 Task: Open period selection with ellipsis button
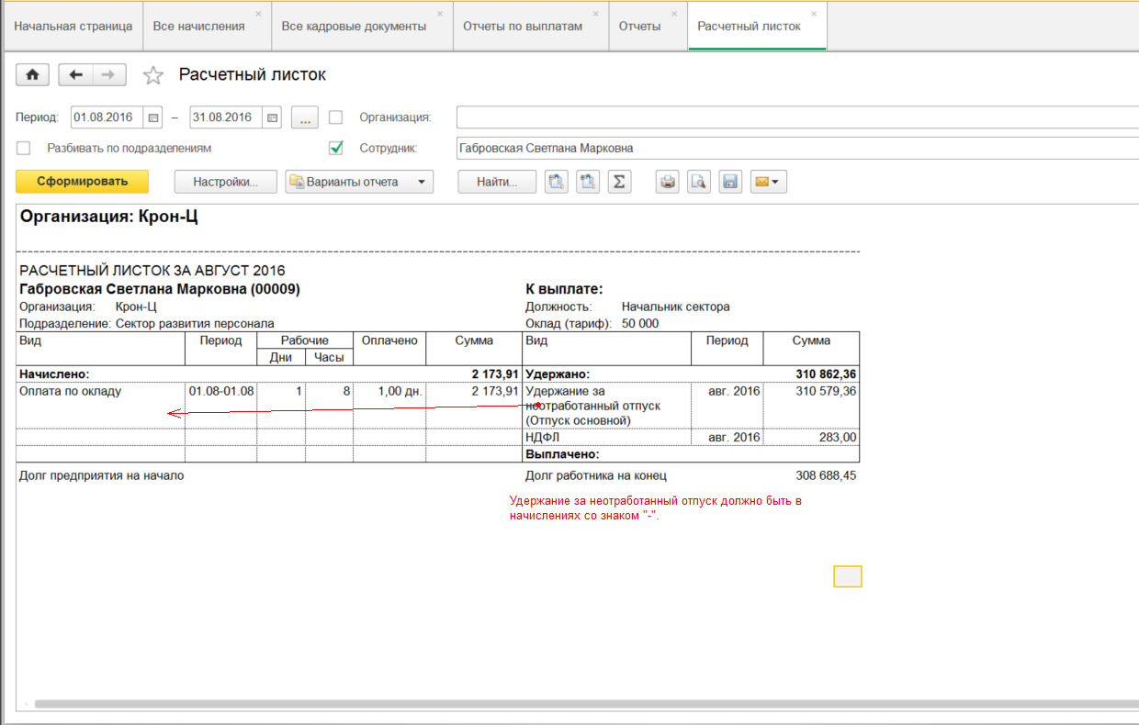pyautogui.click(x=305, y=117)
